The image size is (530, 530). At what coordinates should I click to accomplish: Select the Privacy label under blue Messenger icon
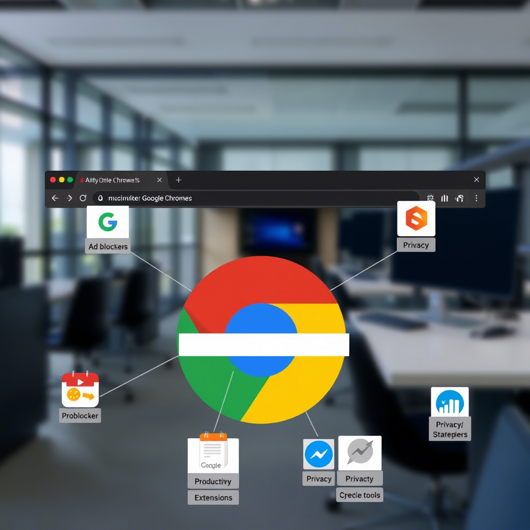click(319, 479)
